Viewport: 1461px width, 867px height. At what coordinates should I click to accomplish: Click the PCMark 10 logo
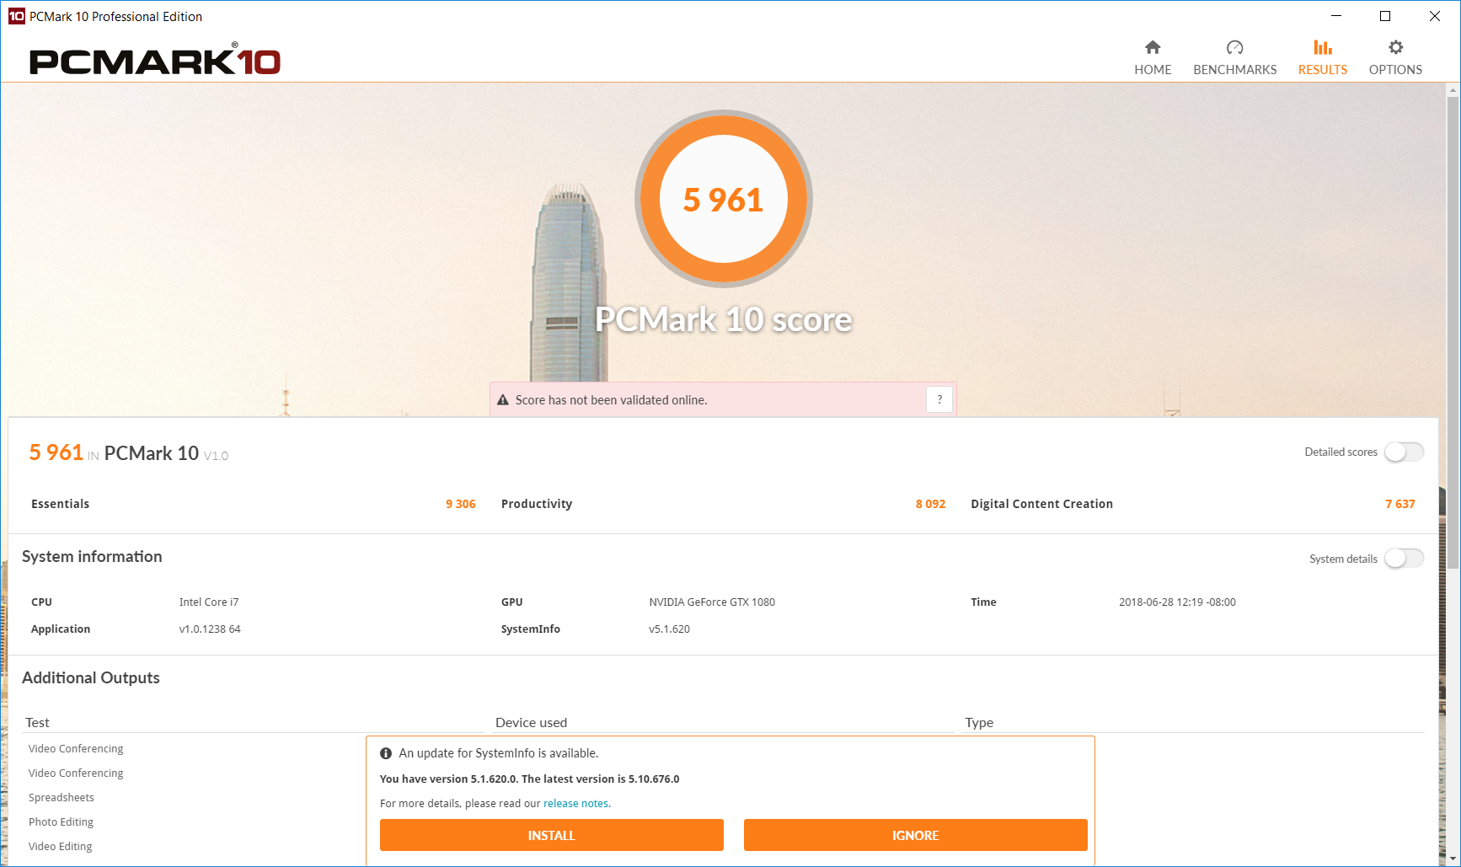point(155,60)
